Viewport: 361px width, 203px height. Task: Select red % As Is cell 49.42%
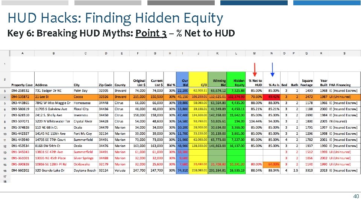click(272, 97)
